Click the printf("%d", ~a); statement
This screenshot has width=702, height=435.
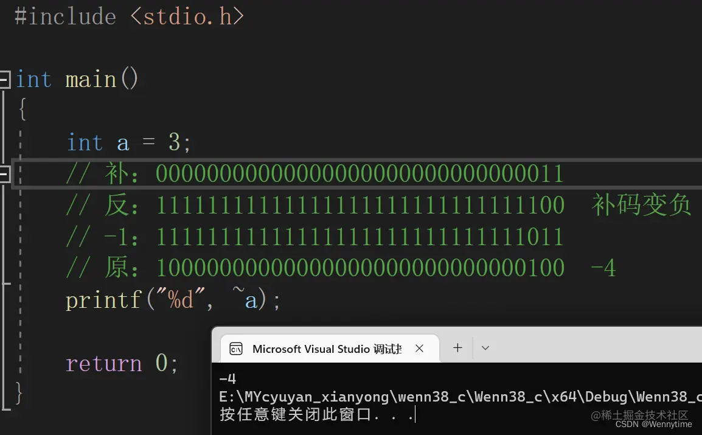pyautogui.click(x=173, y=299)
